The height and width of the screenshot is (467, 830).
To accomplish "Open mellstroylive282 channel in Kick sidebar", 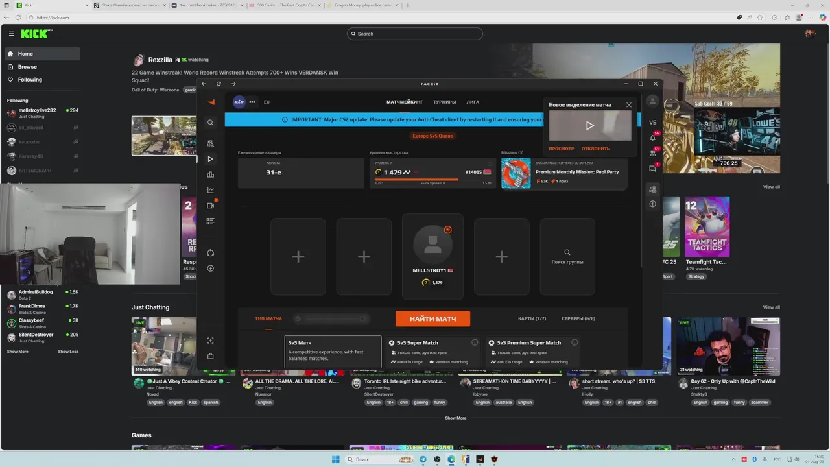I will (43, 113).
